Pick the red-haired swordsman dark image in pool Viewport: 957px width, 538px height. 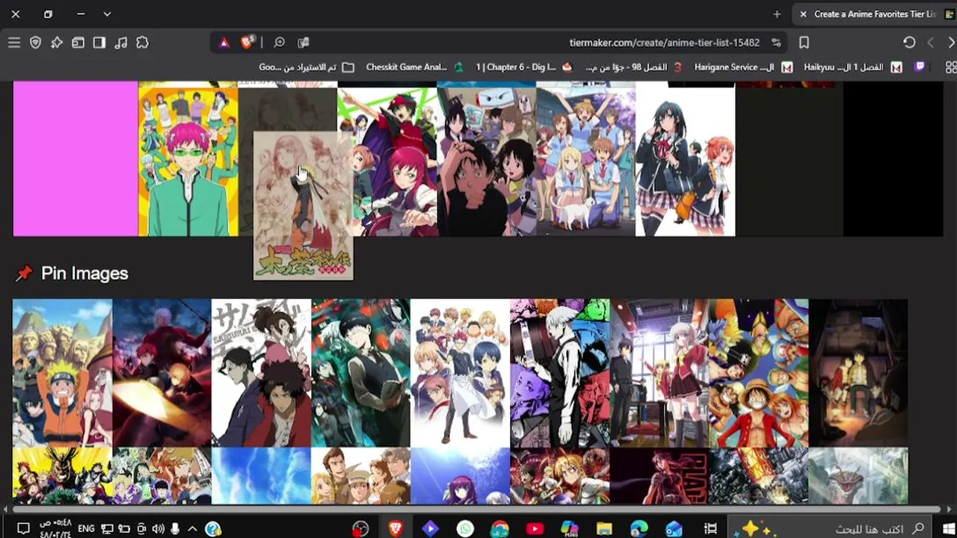[x=161, y=373]
